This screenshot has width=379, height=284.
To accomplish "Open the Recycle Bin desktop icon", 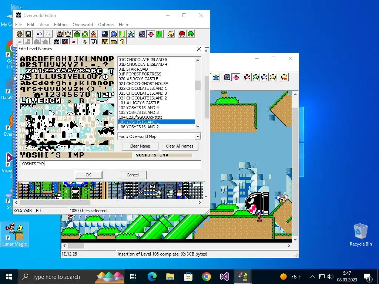I will [x=360, y=235].
